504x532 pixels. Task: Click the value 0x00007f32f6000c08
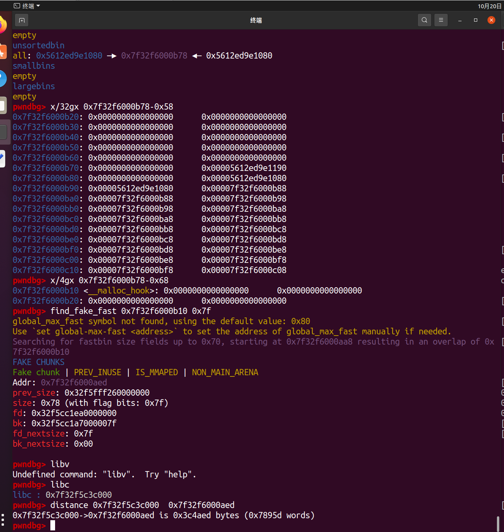tap(244, 270)
